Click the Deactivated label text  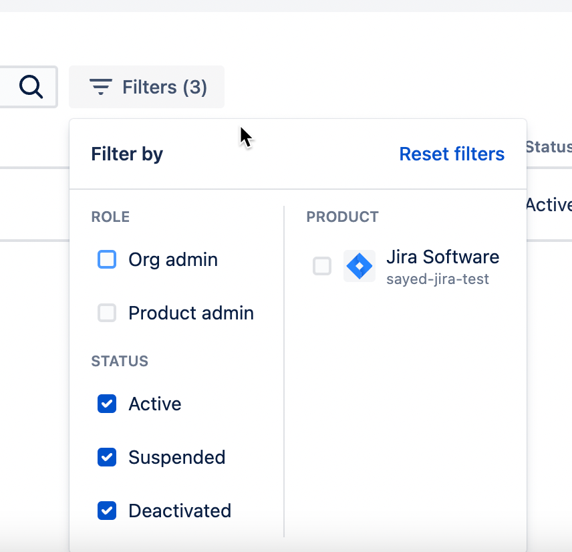(180, 511)
